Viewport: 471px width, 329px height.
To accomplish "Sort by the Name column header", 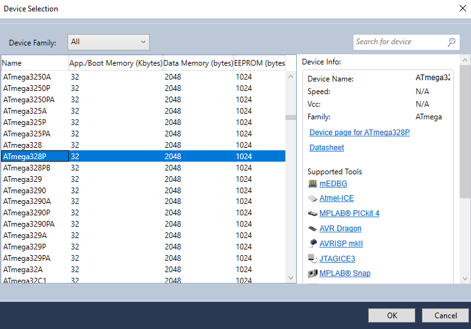I will (35, 63).
